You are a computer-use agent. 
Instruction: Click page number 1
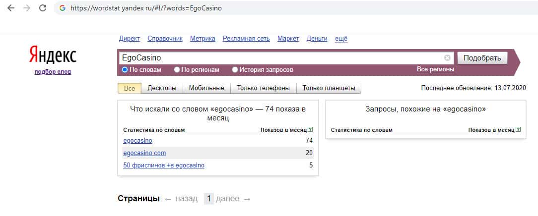208,199
